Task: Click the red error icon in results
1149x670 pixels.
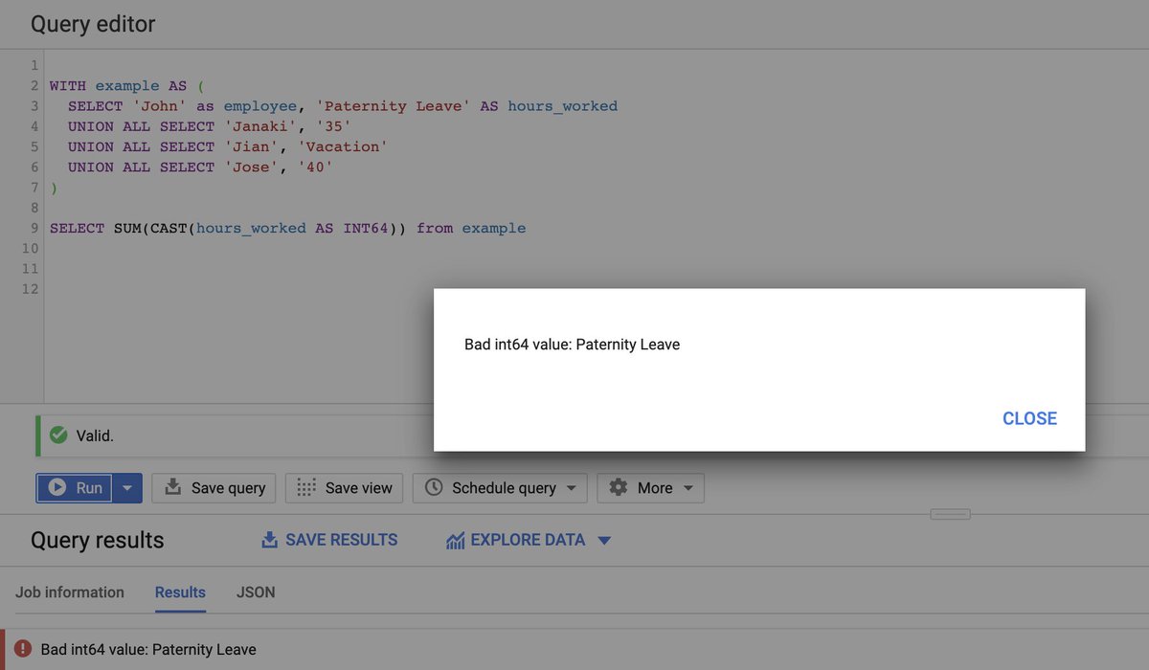Action: 23,649
